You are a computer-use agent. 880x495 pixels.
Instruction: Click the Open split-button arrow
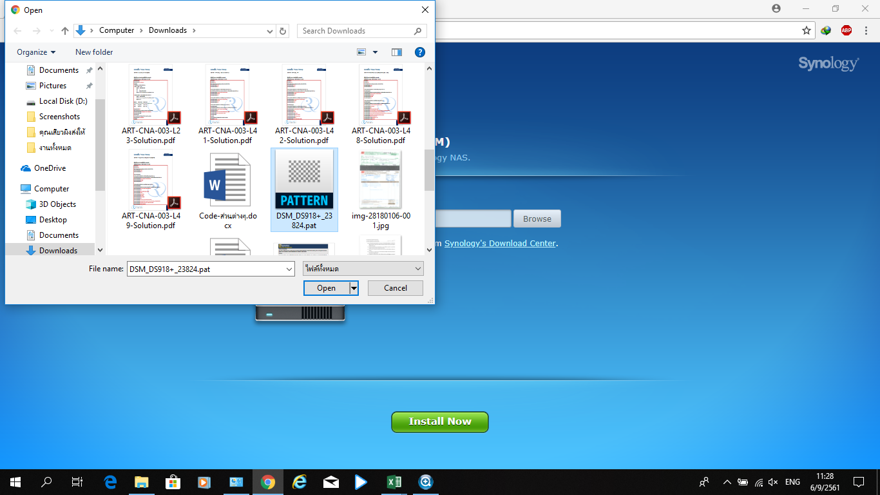(354, 288)
